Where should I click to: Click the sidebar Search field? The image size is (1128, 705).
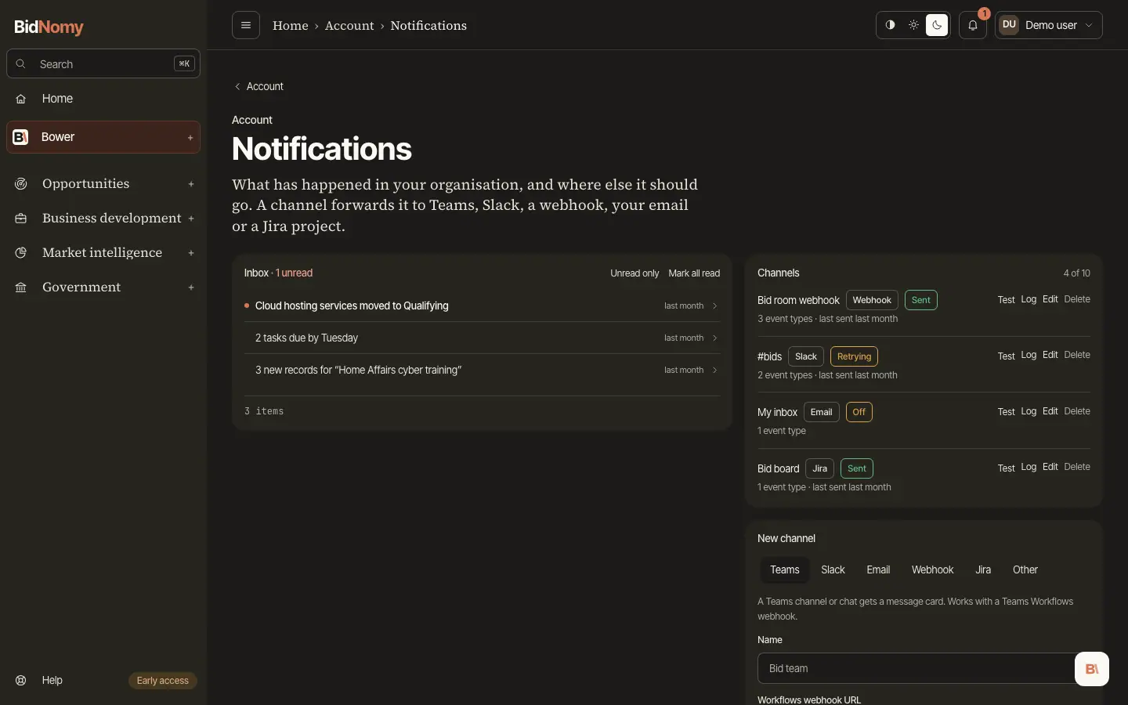[x=103, y=64]
